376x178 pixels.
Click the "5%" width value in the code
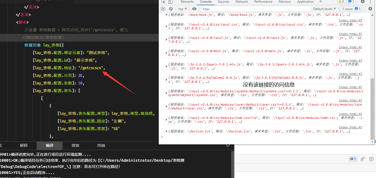(116, 129)
